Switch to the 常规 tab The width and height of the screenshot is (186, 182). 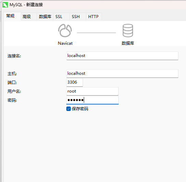pyautogui.click(x=12, y=16)
